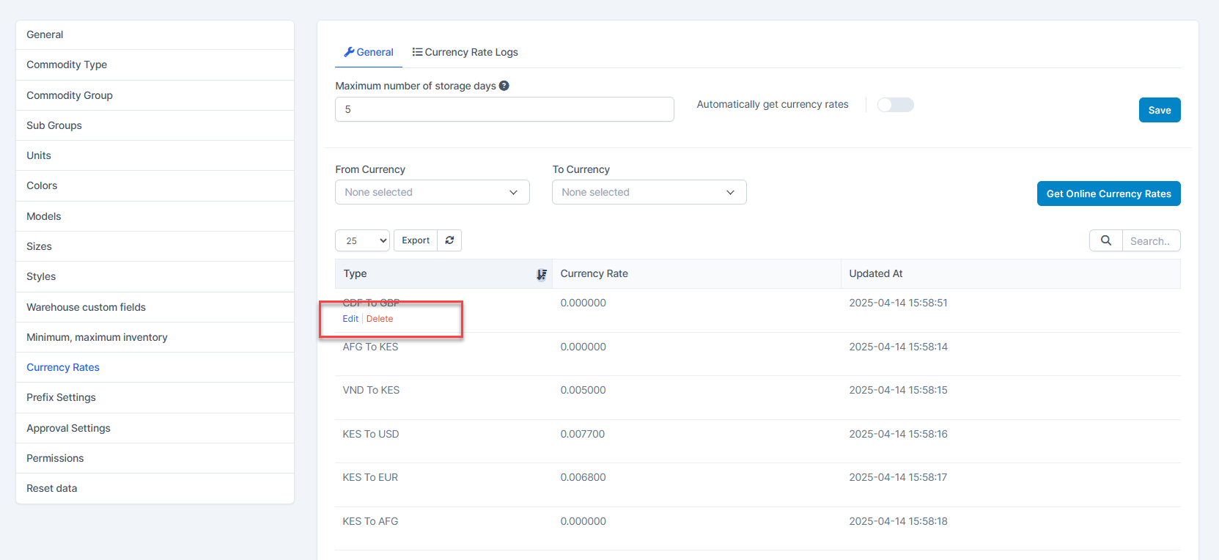Click the Export button
The width and height of the screenshot is (1219, 560).
[x=416, y=240]
